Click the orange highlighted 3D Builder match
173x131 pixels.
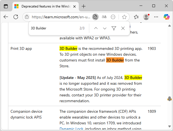[115, 60]
